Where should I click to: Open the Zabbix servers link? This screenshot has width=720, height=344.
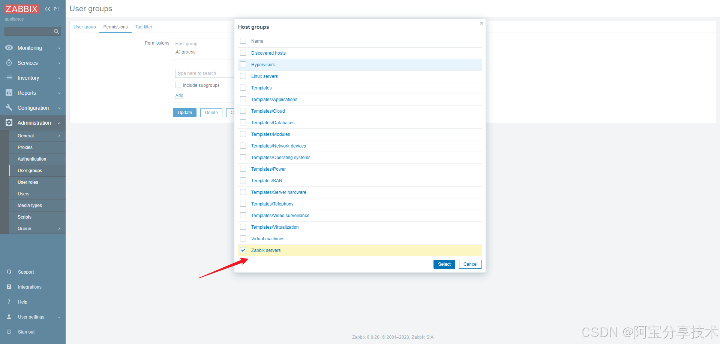266,250
